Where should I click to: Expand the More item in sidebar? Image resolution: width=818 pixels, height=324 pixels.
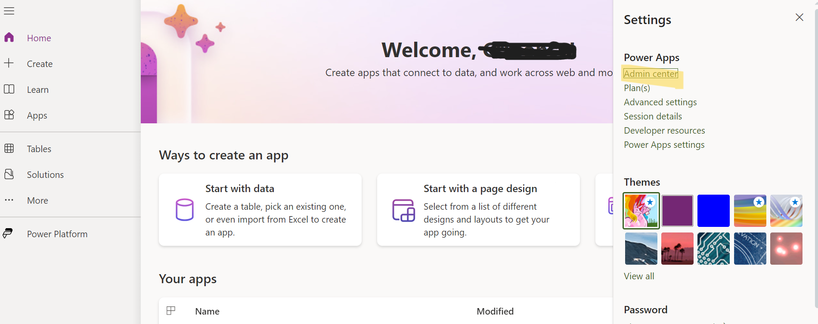37,200
